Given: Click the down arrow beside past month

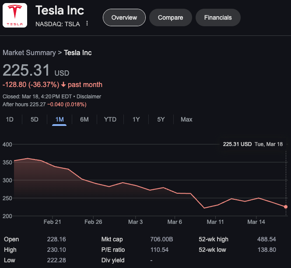Looking at the screenshot, I should (x=63, y=84).
